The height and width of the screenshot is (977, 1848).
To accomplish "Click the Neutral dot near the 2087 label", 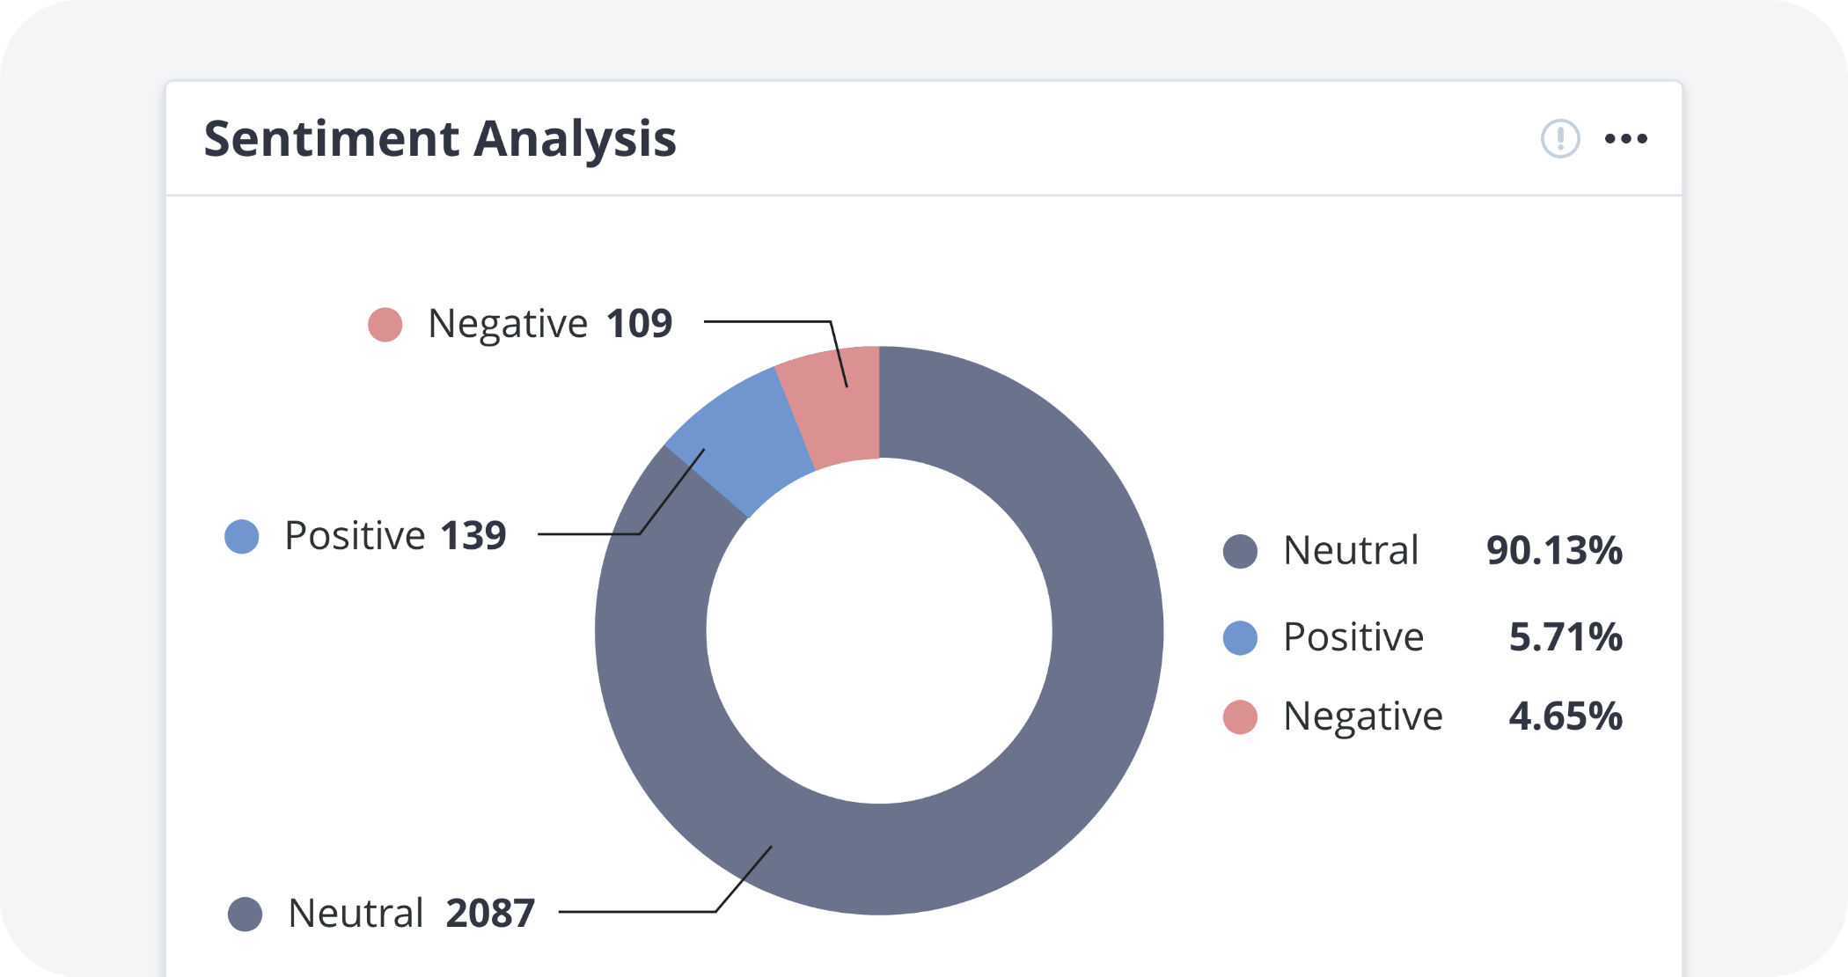I will coord(246,913).
